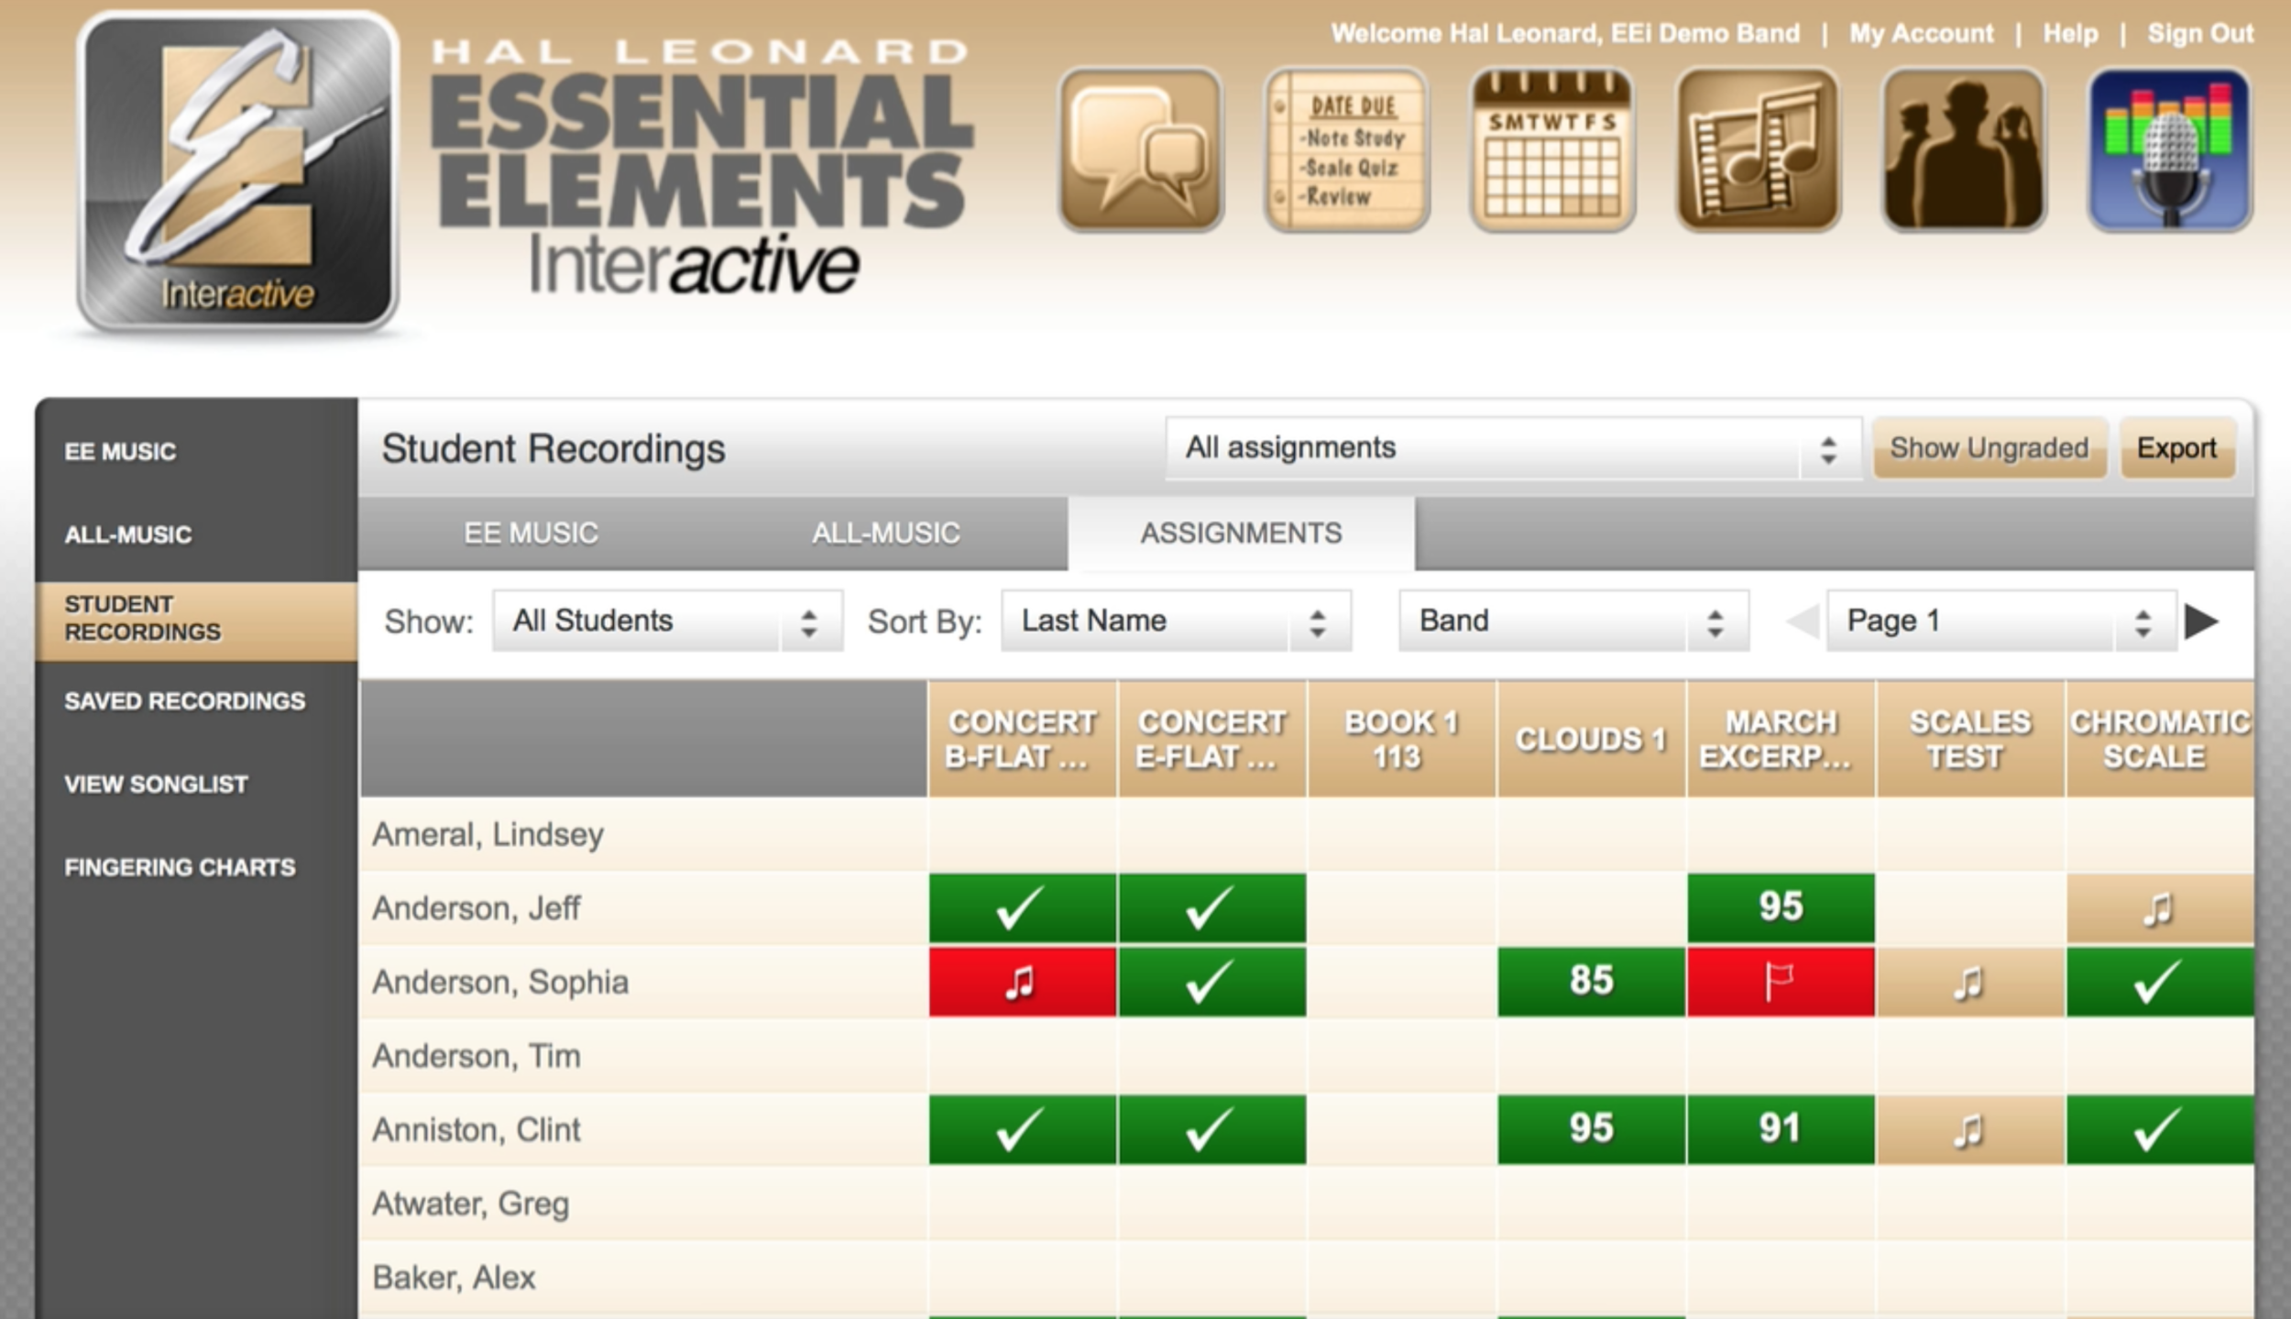Open the All assignments dropdown
The image size is (2291, 1319).
[x=1512, y=448]
